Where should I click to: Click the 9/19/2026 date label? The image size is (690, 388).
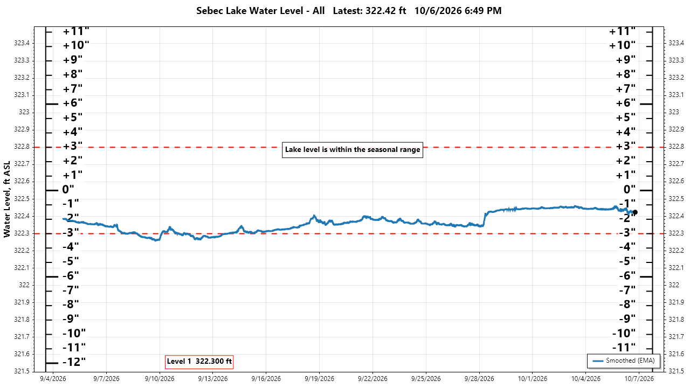click(320, 379)
